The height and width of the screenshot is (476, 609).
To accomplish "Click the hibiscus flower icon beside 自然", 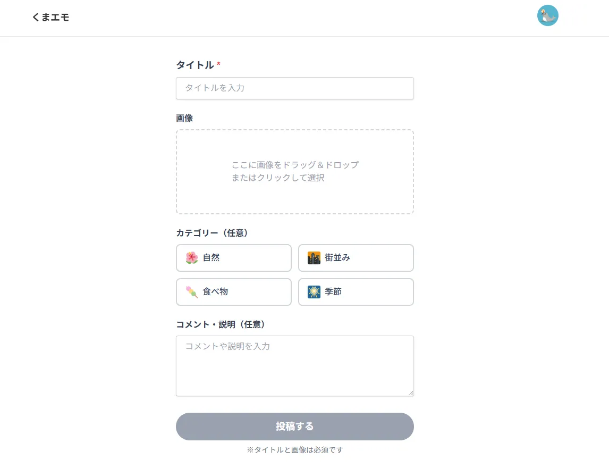I will pyautogui.click(x=193, y=257).
